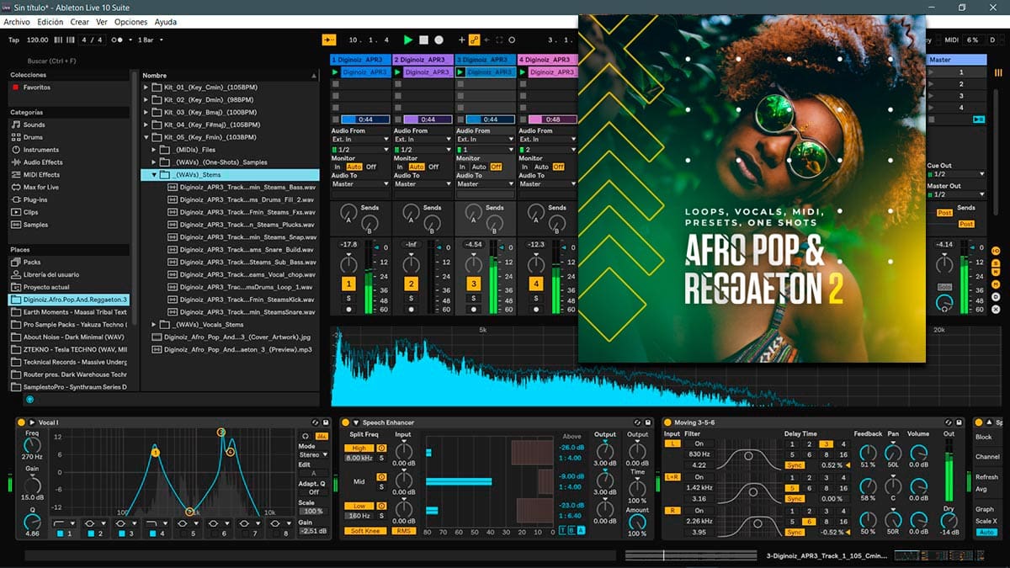Screen dimensions: 1010x568
Task: Open the Crear menu
Action: pos(80,22)
